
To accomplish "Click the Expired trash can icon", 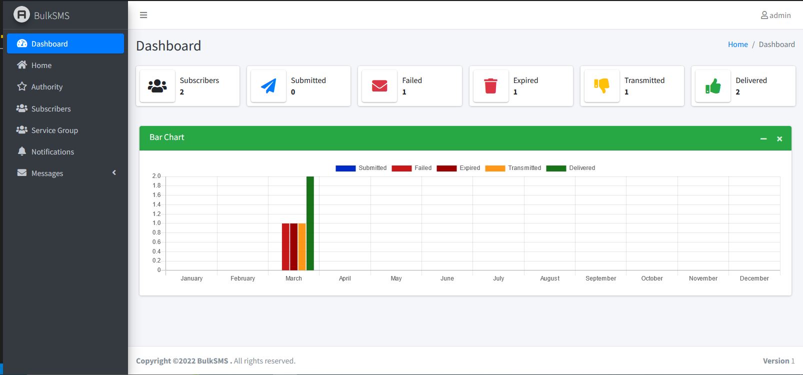I will point(490,86).
